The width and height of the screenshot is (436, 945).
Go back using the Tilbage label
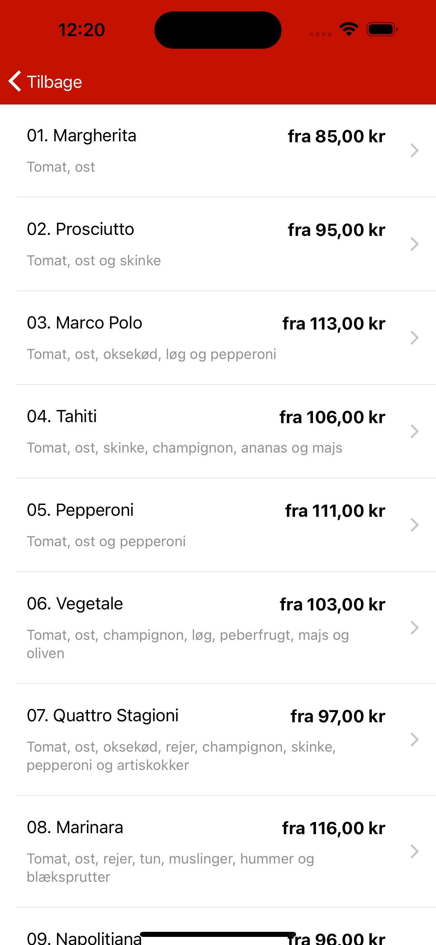coord(54,82)
